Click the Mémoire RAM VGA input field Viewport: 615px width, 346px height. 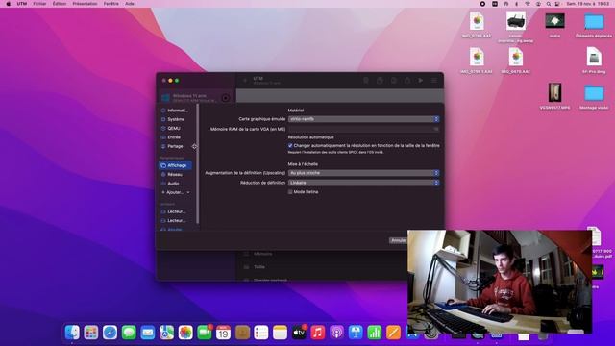pos(363,129)
